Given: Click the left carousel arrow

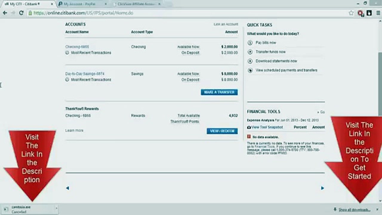Looking at the screenshot, I should click(67, 188).
